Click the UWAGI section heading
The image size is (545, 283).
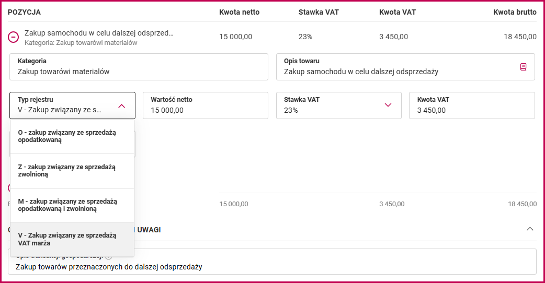(149, 230)
